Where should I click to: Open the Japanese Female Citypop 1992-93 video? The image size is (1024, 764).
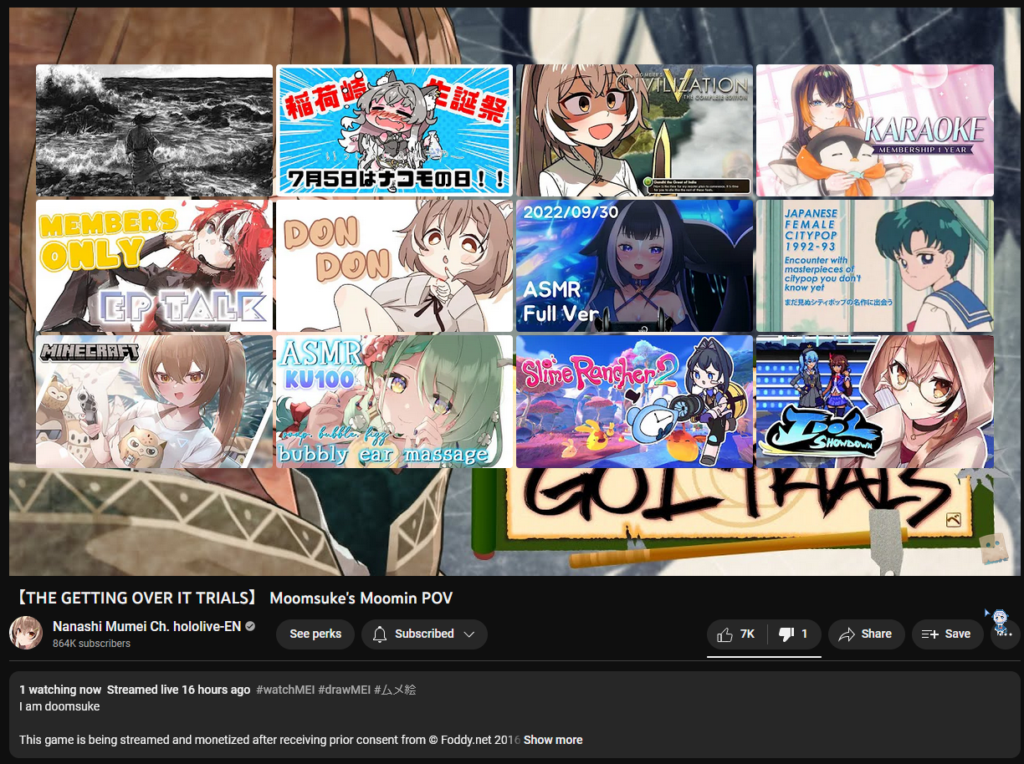[x=875, y=266]
